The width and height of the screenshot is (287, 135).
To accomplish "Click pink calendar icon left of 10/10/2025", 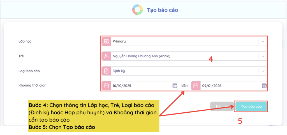I will pos(106,86).
